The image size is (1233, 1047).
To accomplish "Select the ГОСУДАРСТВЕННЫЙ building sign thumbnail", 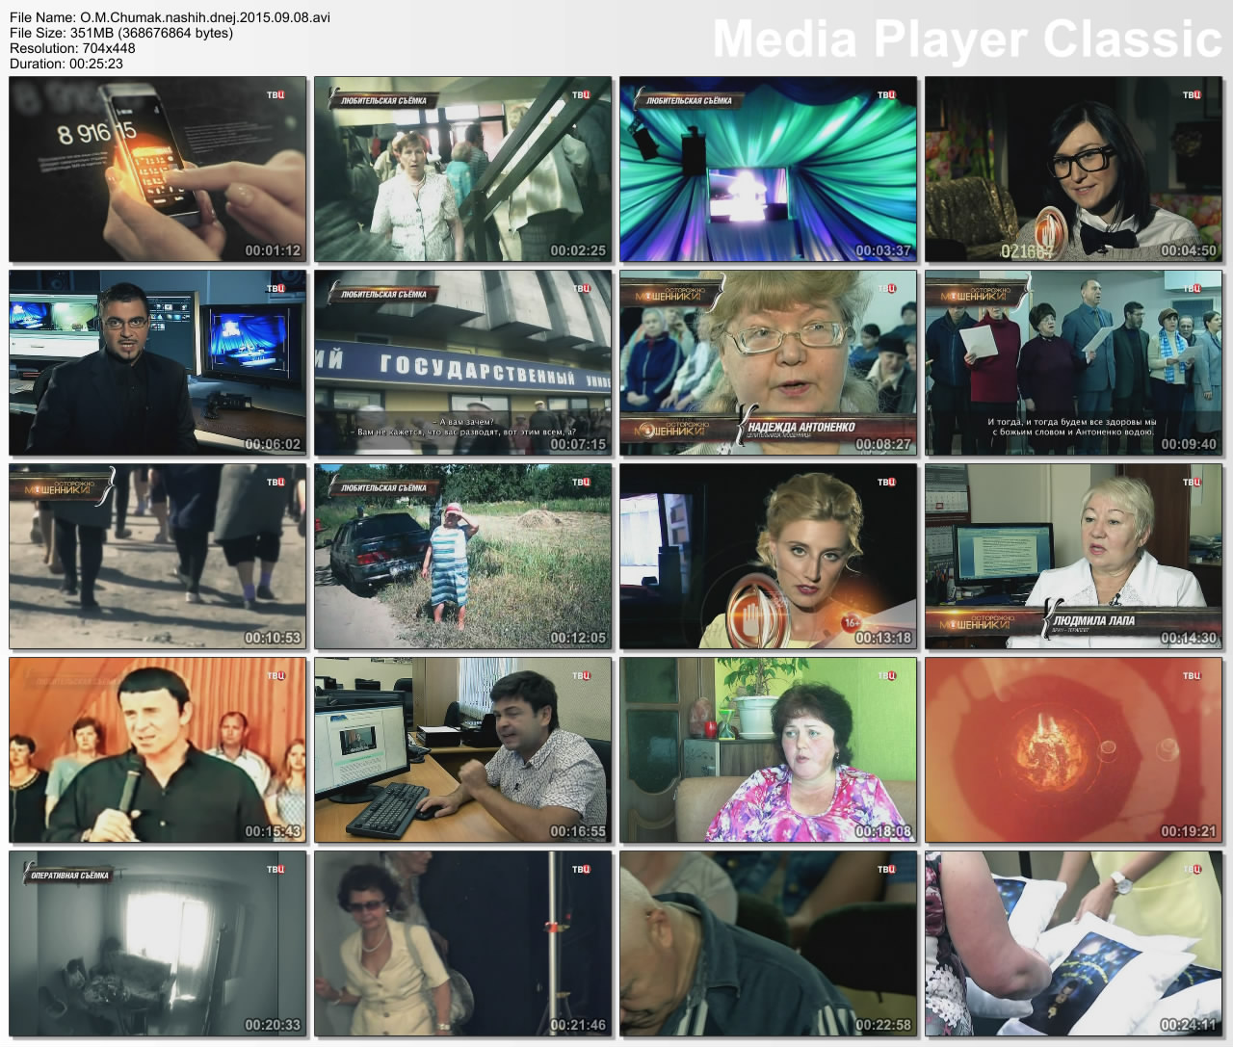I will pyautogui.click(x=463, y=363).
